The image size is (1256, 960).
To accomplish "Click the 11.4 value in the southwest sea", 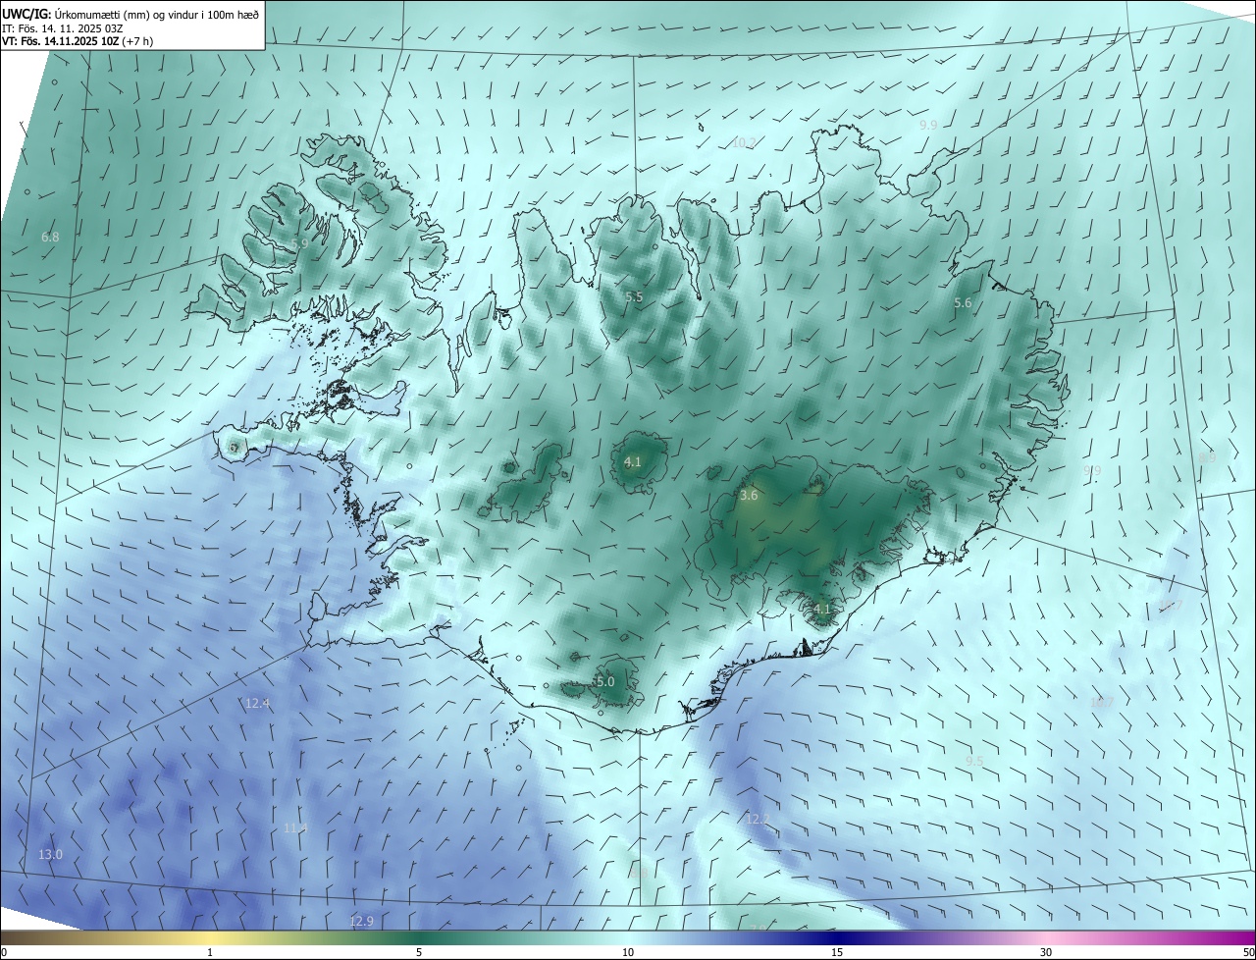I will (x=295, y=827).
